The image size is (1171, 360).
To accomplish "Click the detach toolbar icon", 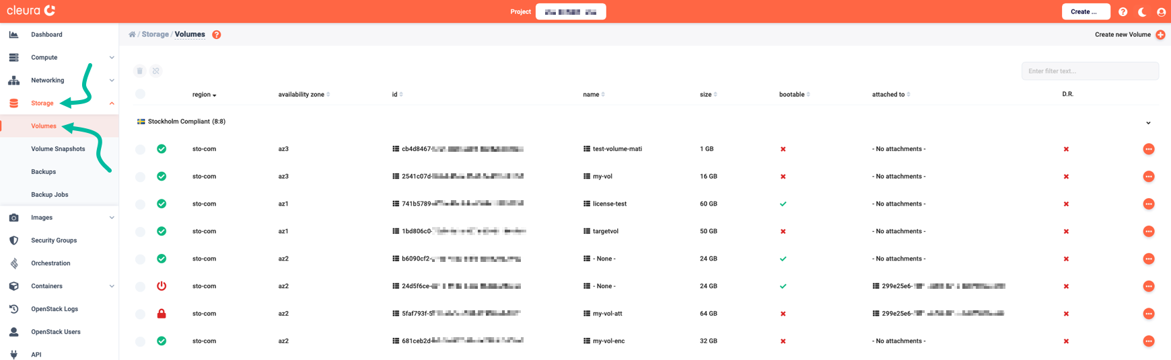I will 156,71.
